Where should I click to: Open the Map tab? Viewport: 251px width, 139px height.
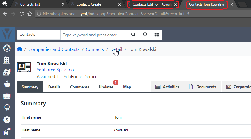click(x=127, y=87)
